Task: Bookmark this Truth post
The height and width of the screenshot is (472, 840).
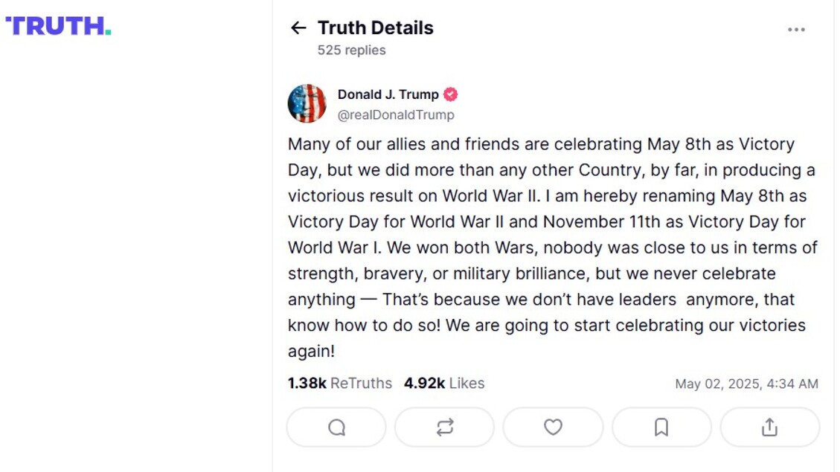Action: pyautogui.click(x=661, y=427)
